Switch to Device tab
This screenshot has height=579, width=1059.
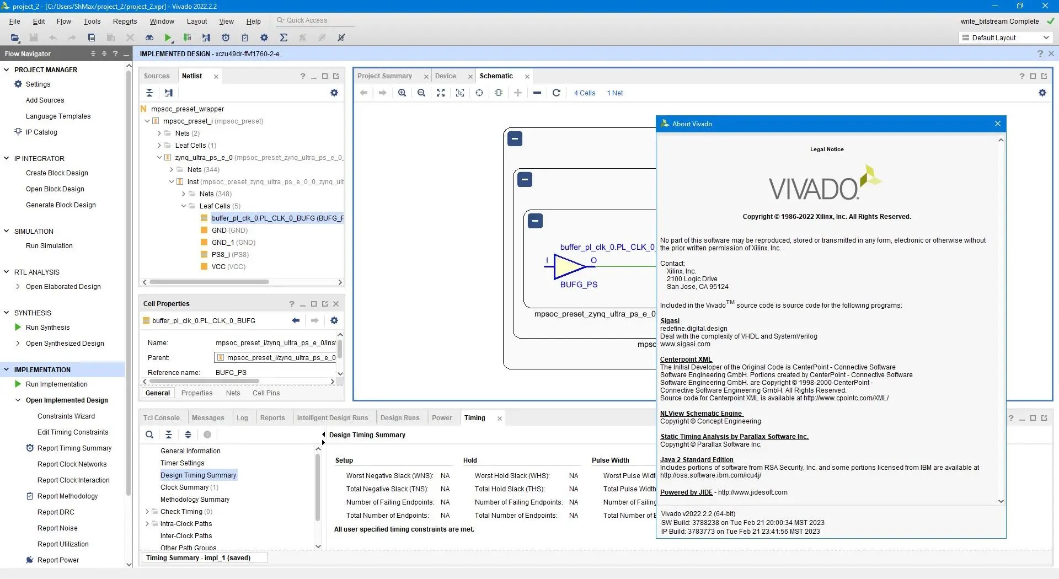tap(445, 76)
